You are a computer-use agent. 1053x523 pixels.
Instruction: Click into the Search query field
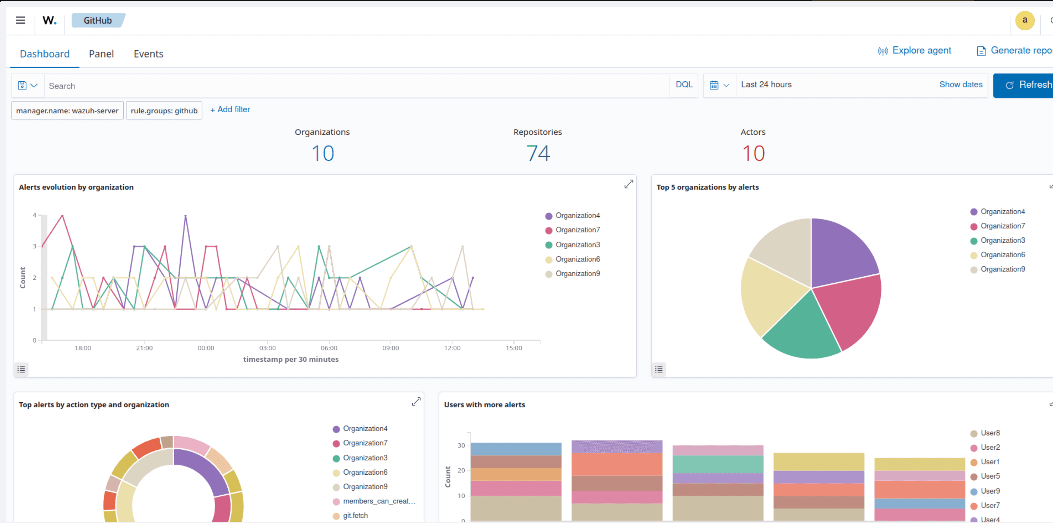pos(355,86)
